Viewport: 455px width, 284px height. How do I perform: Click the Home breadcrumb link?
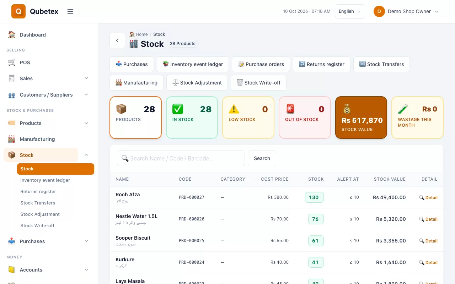pyautogui.click(x=139, y=34)
